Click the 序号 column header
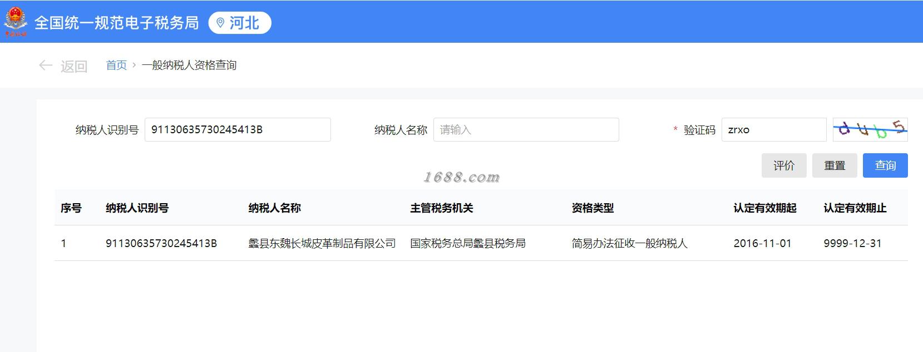Image resolution: width=923 pixels, height=352 pixels. click(71, 208)
